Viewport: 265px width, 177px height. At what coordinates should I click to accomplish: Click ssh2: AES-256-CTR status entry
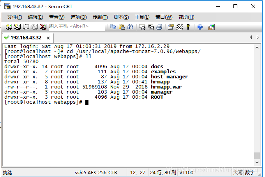(96, 173)
